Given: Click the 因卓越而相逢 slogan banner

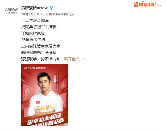Looking at the screenshot, I should click(x=45, y=119).
